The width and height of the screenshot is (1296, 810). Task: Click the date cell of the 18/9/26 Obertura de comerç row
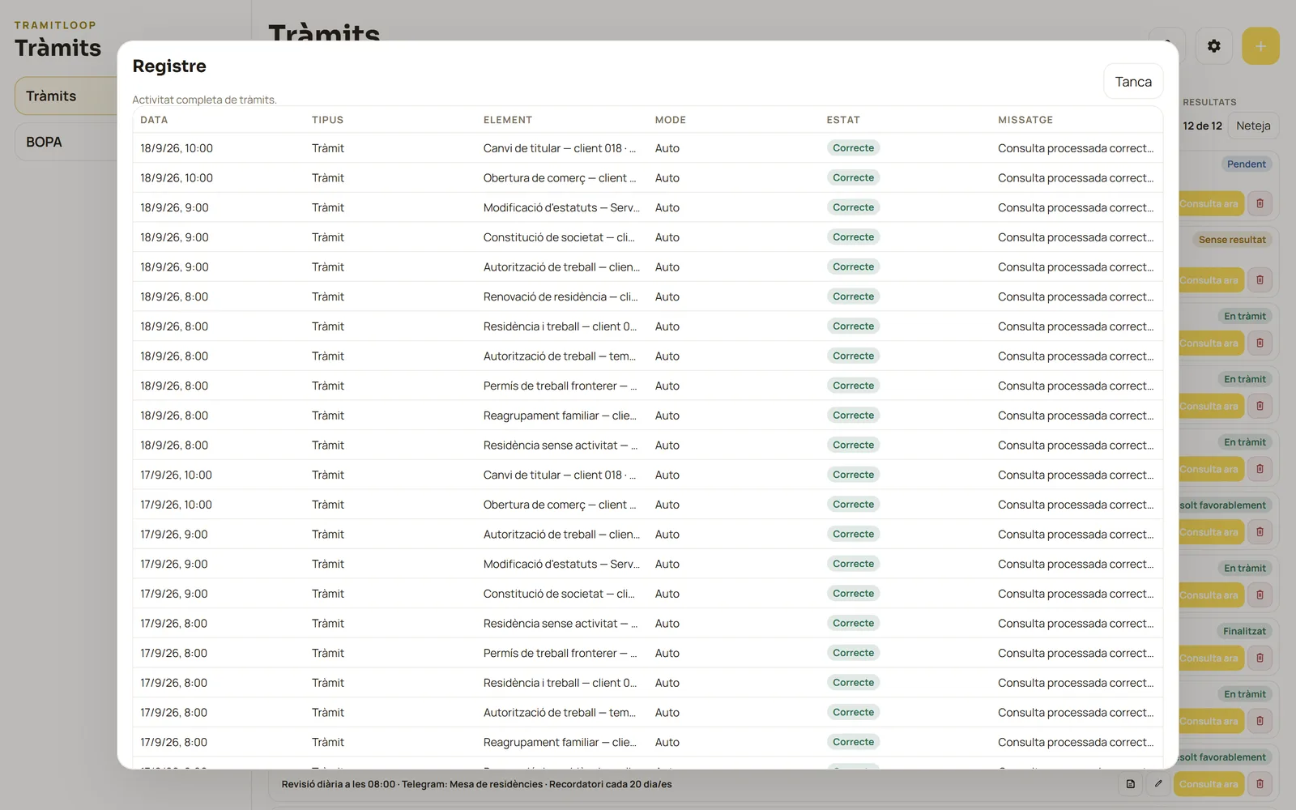tap(177, 178)
